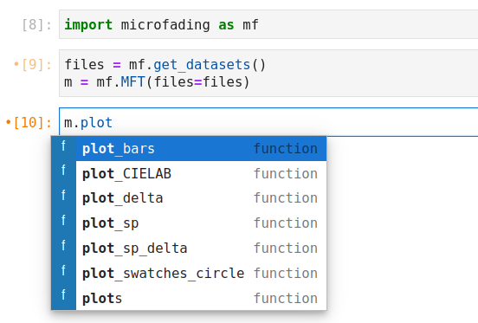Click function icon beside plot_CIELAB
Screen dimensions: 478x323
63,170
